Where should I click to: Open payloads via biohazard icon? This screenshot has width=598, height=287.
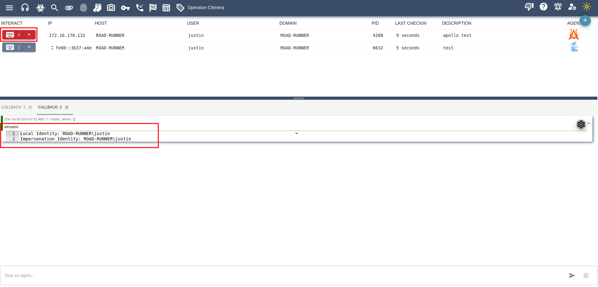pos(40,8)
